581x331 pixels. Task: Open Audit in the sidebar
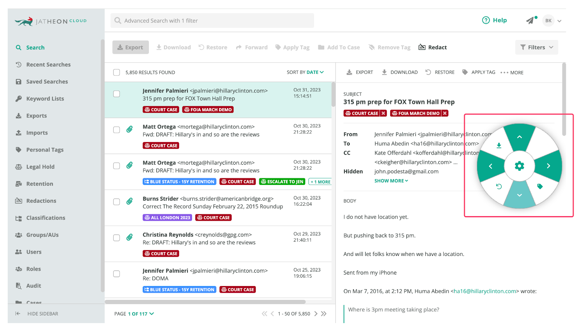[28, 286]
